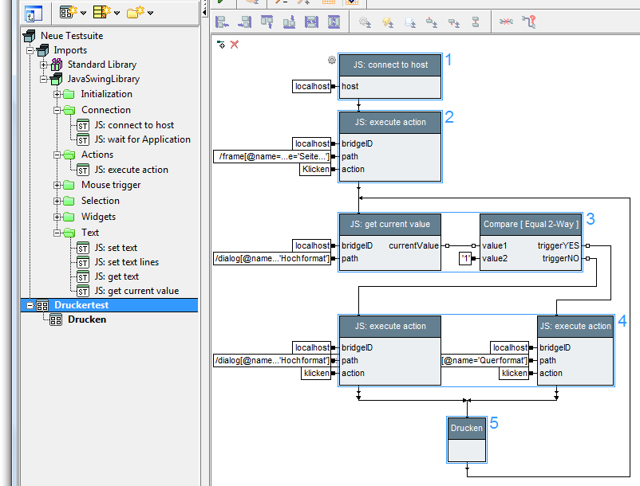This screenshot has height=486, width=640.
Task: Collapse the Actions folder
Action: pyautogui.click(x=57, y=155)
